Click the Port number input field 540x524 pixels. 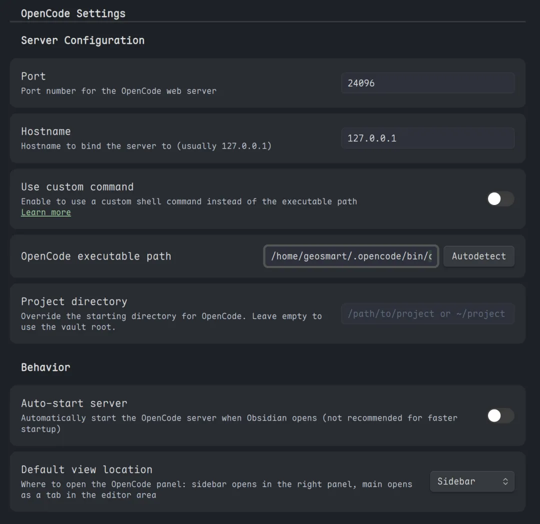click(x=427, y=83)
